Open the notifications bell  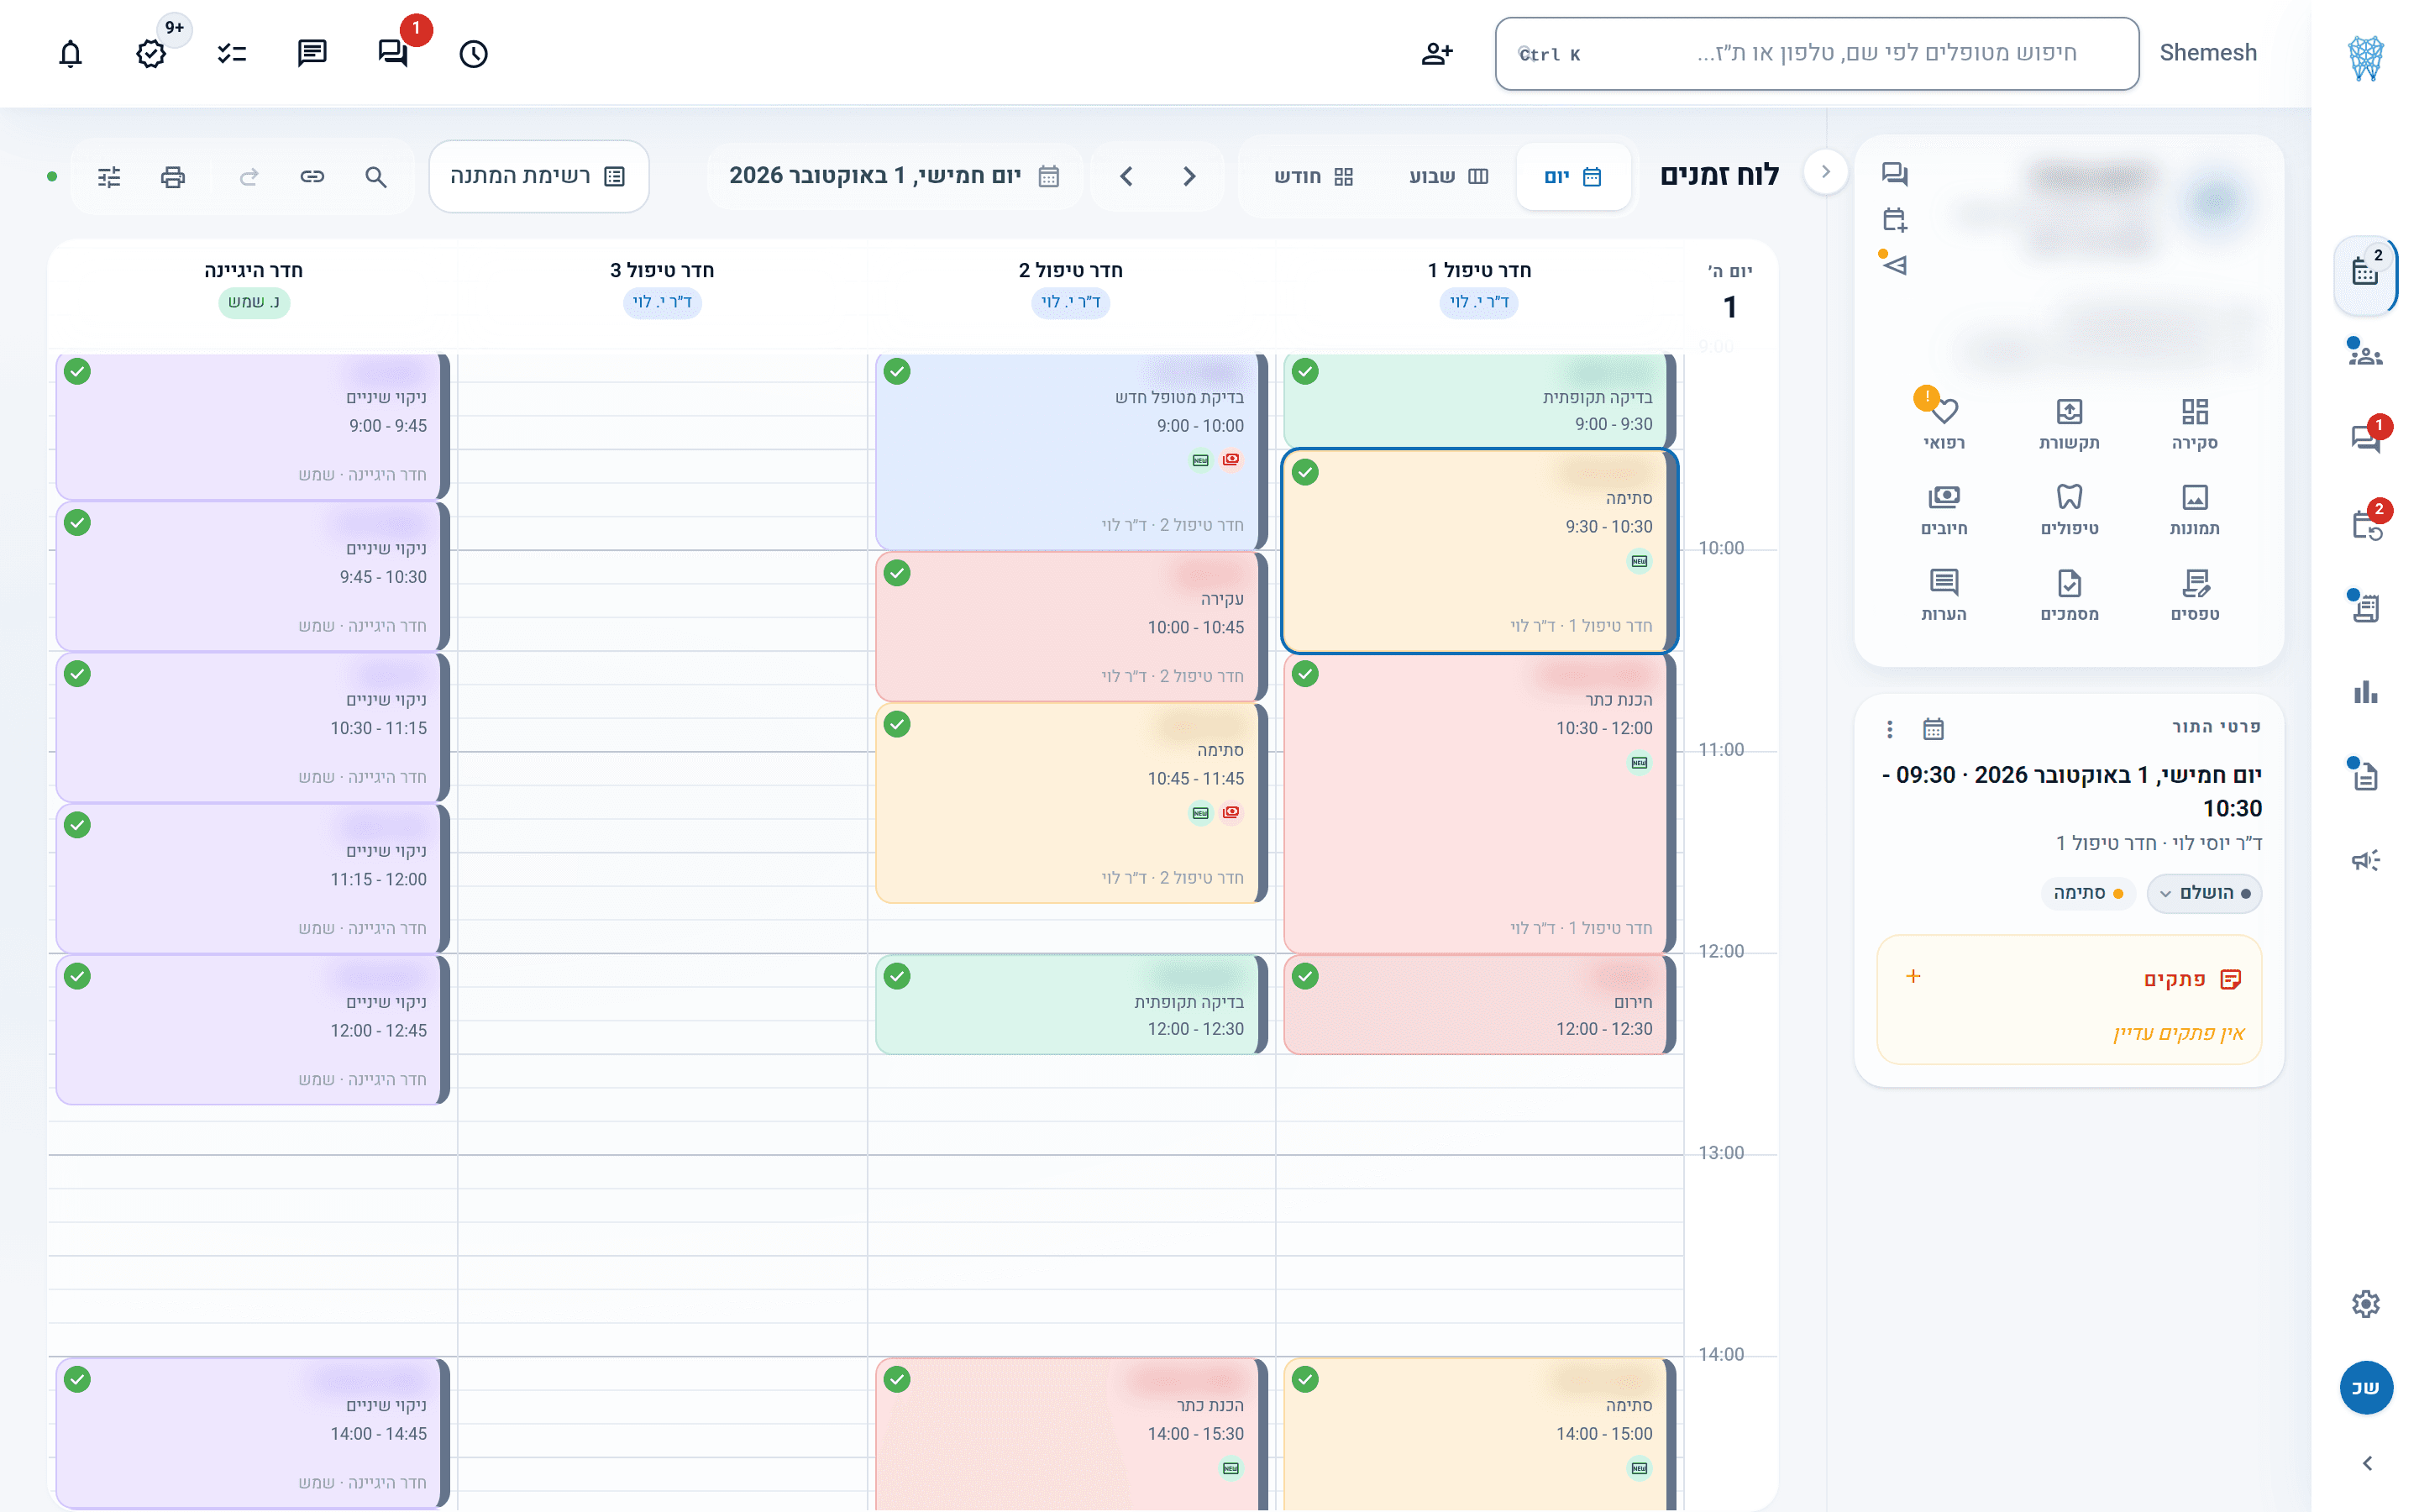[70, 53]
